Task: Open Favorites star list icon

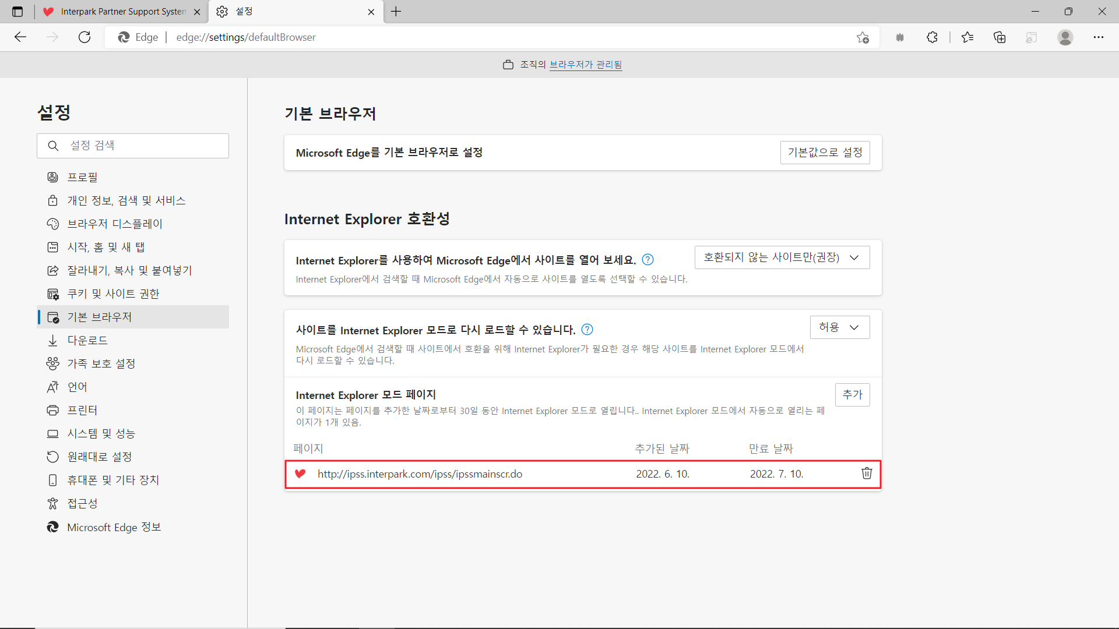Action: [x=967, y=37]
